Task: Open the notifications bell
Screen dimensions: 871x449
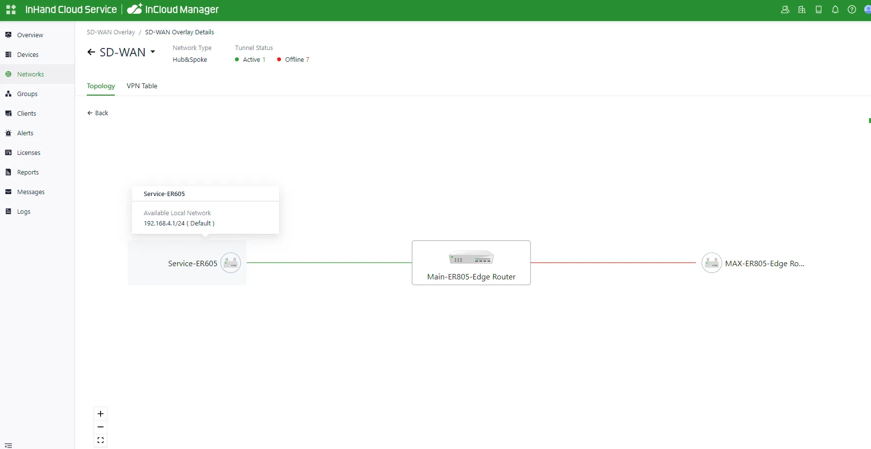Action: [835, 9]
